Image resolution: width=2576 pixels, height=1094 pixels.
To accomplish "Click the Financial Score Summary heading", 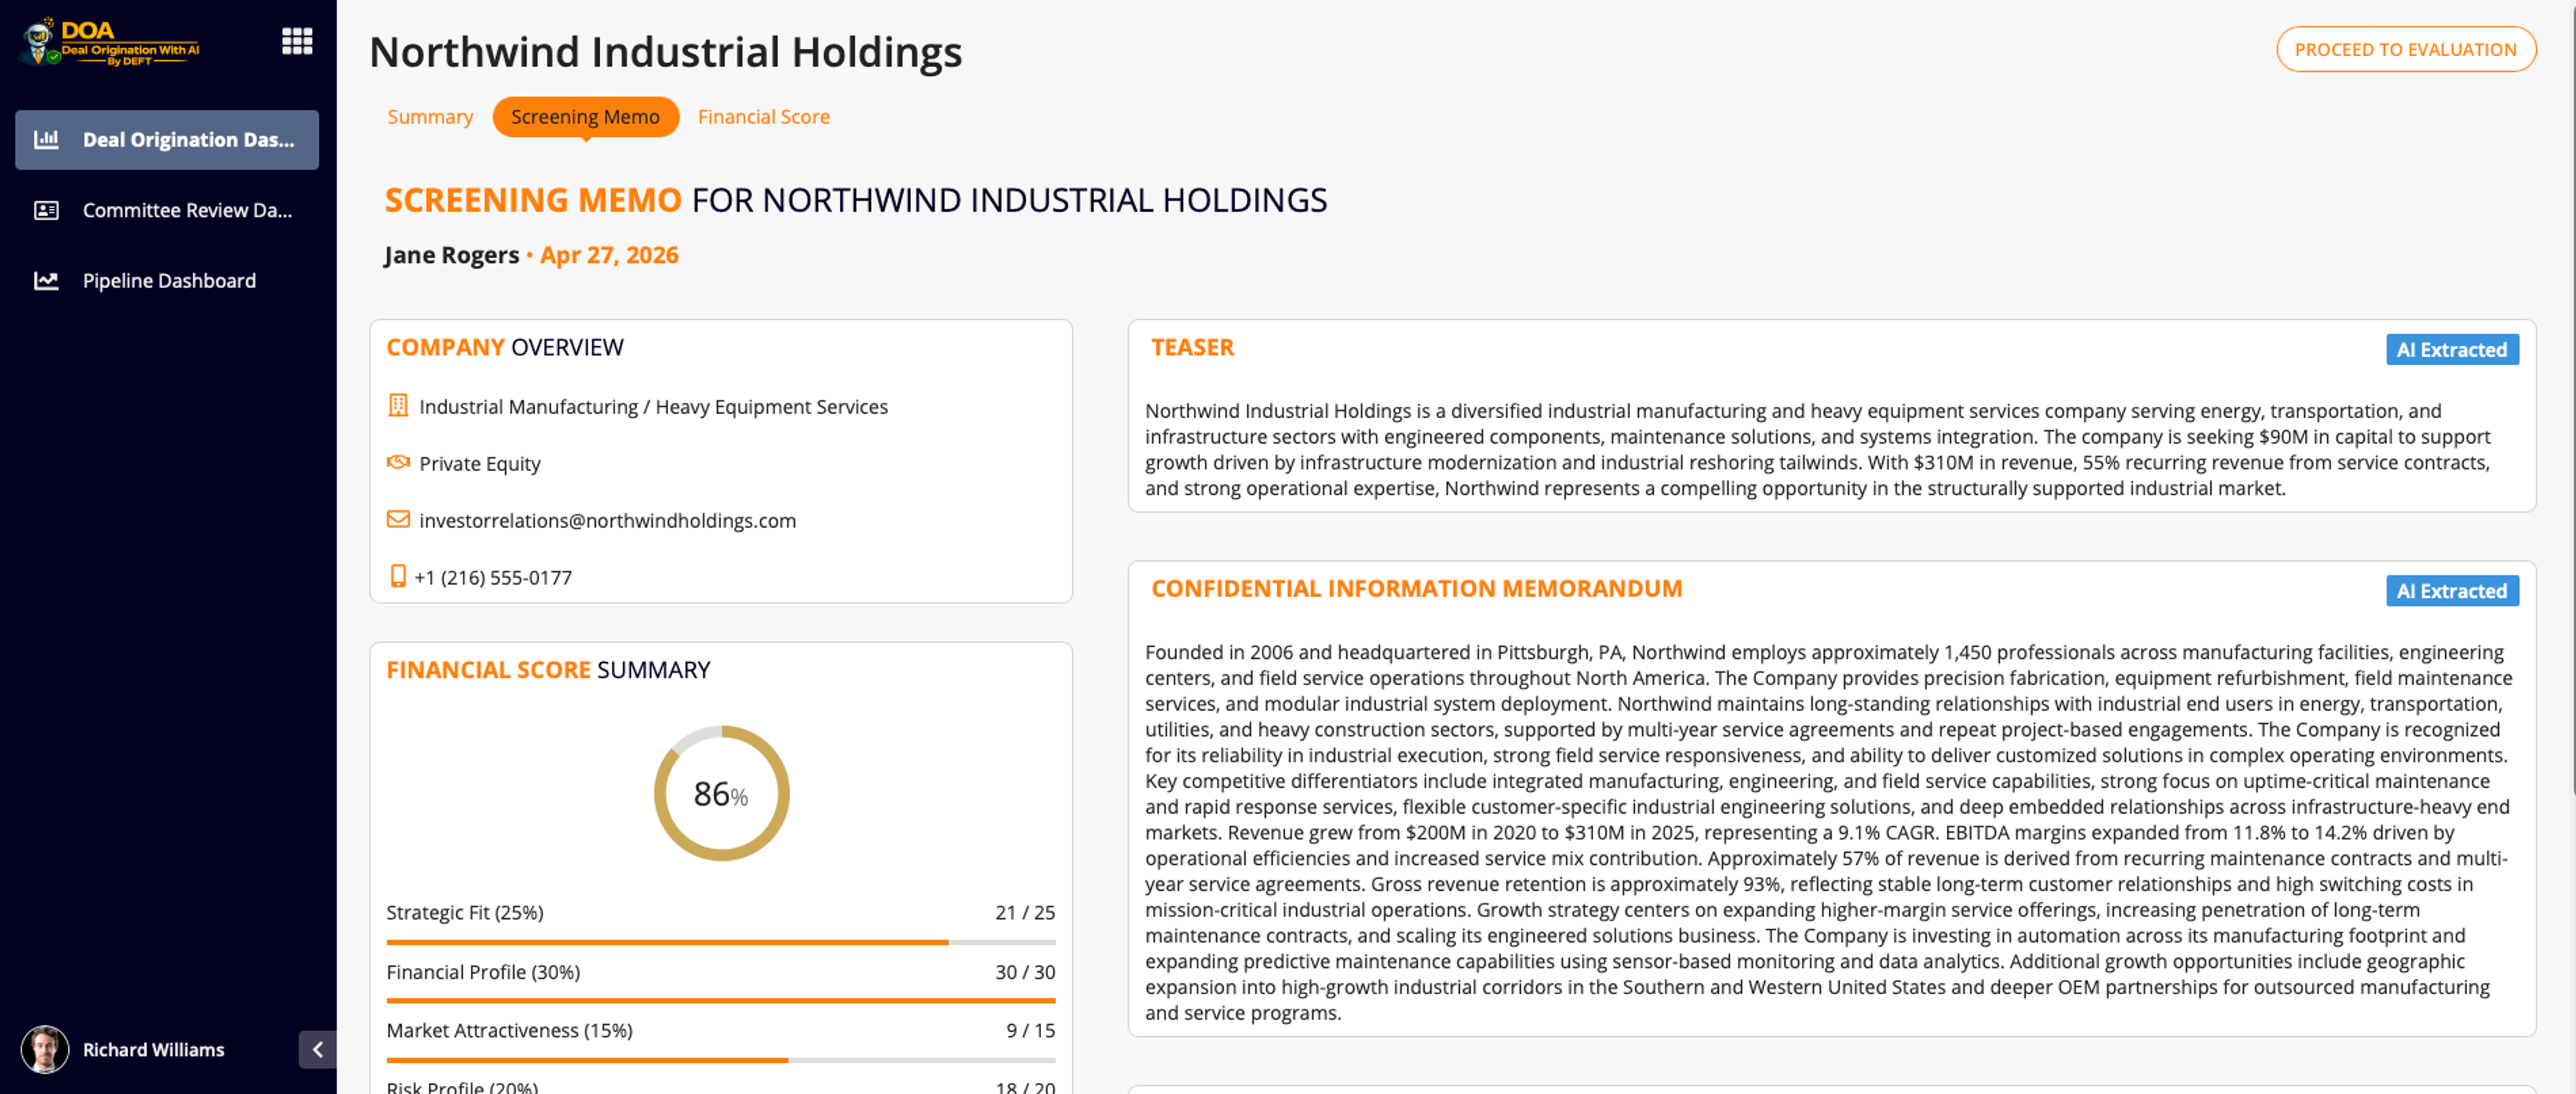I will coord(548,670).
